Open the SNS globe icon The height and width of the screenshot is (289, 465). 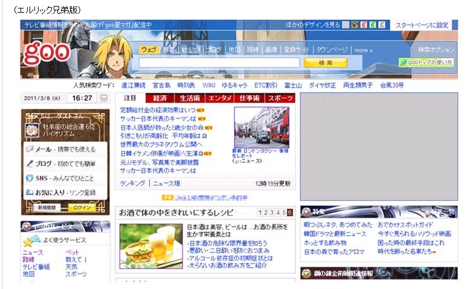[30, 178]
